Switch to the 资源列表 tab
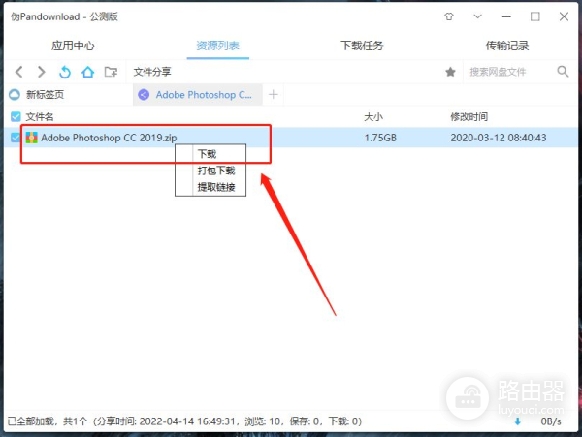The height and width of the screenshot is (437, 582). (218, 46)
